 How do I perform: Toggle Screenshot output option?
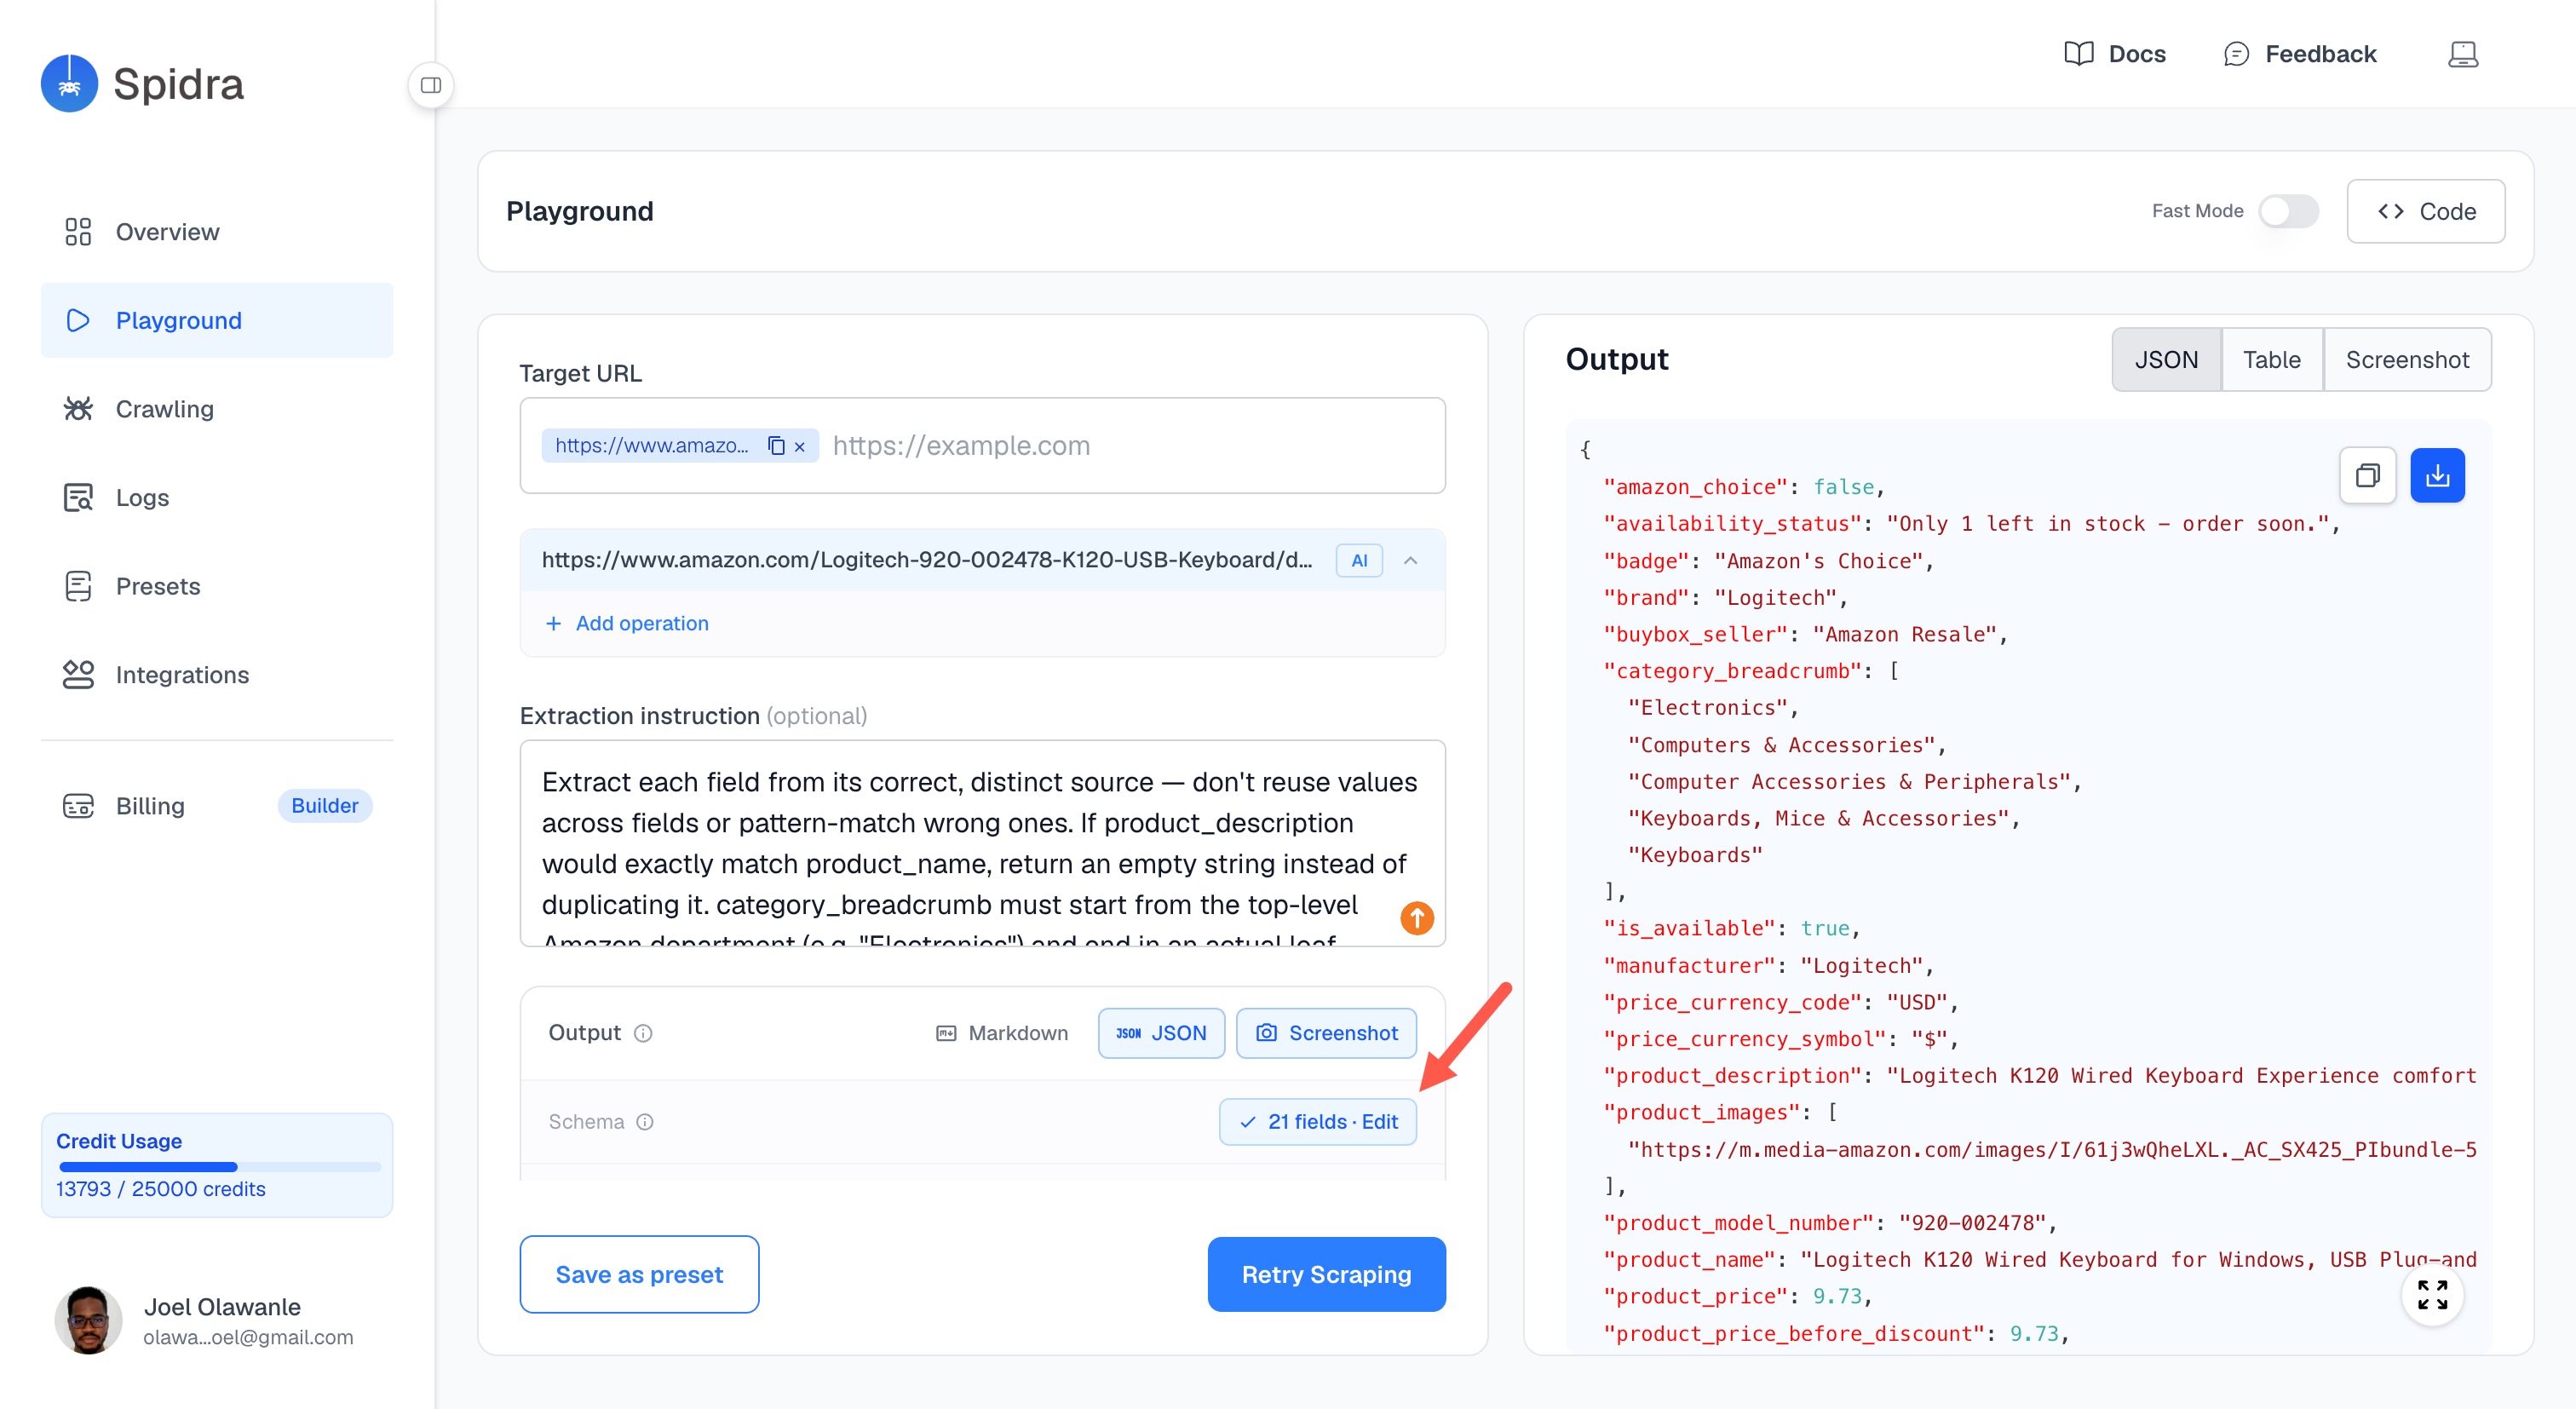[x=1327, y=1033]
